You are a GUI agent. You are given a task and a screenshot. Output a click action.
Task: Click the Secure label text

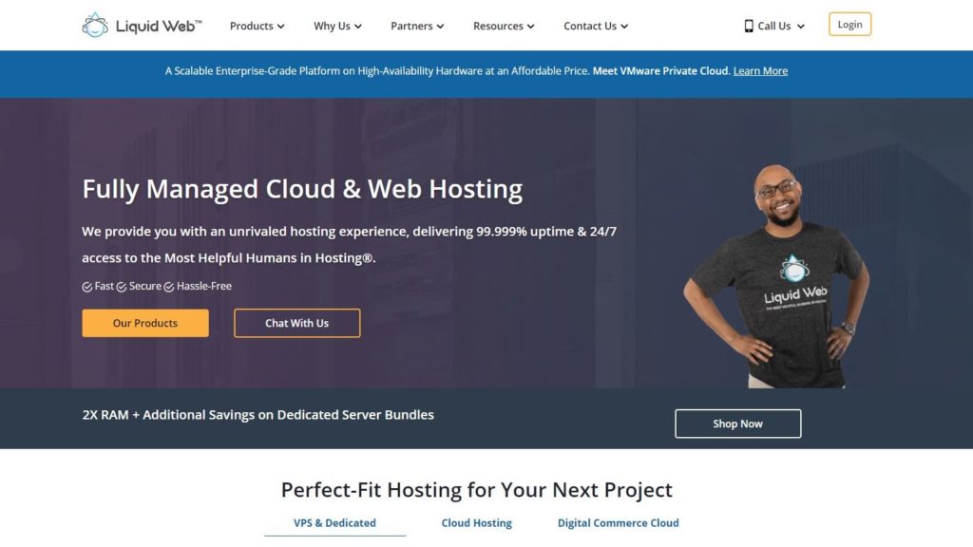pos(145,287)
